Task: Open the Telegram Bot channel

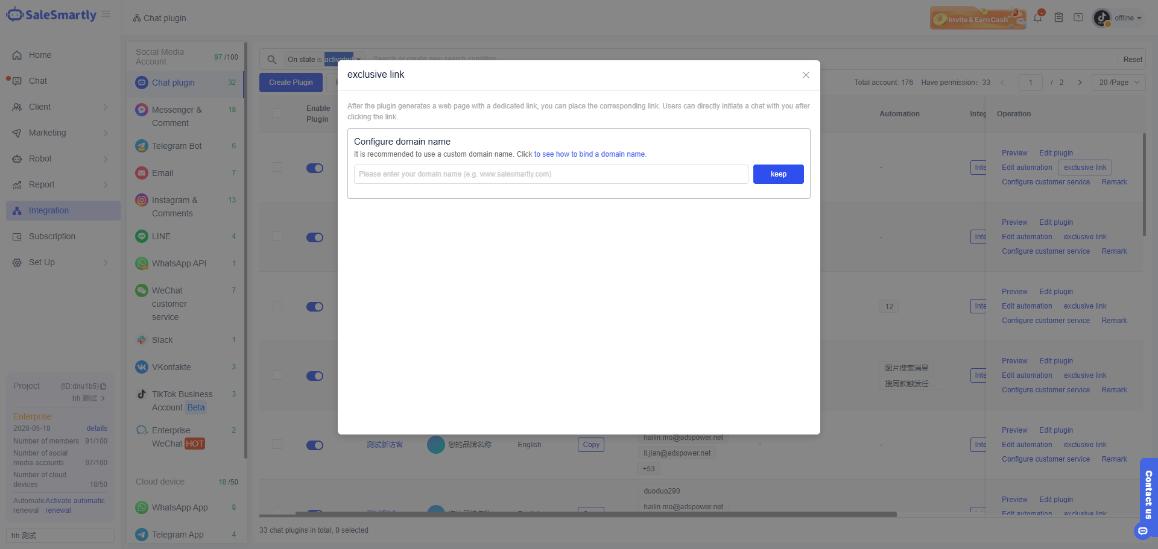Action: tap(176, 146)
